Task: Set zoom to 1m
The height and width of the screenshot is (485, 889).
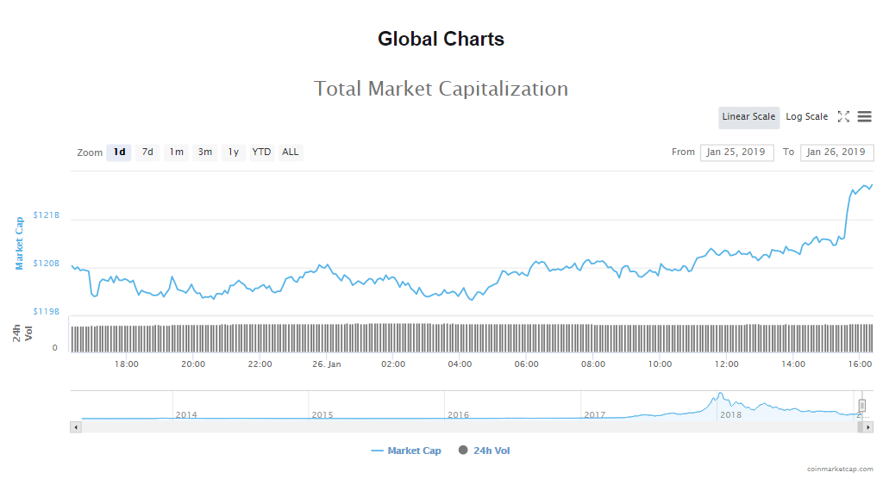Action: coord(176,152)
